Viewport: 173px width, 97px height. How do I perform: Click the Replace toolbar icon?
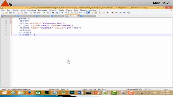tap(57, 13)
